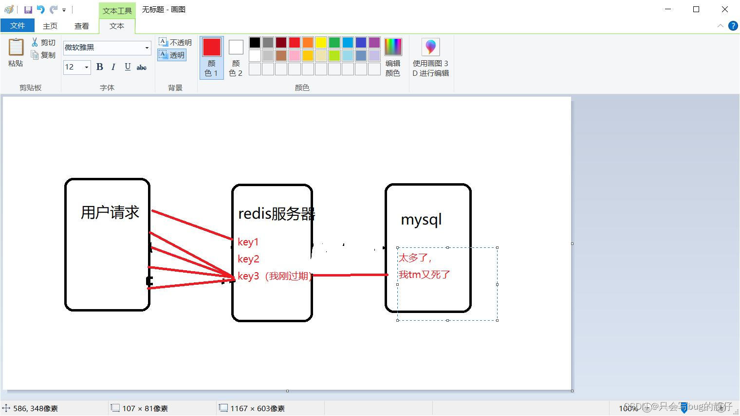The width and height of the screenshot is (740, 416).
Task: Toggle underline text formatting
Action: (128, 67)
